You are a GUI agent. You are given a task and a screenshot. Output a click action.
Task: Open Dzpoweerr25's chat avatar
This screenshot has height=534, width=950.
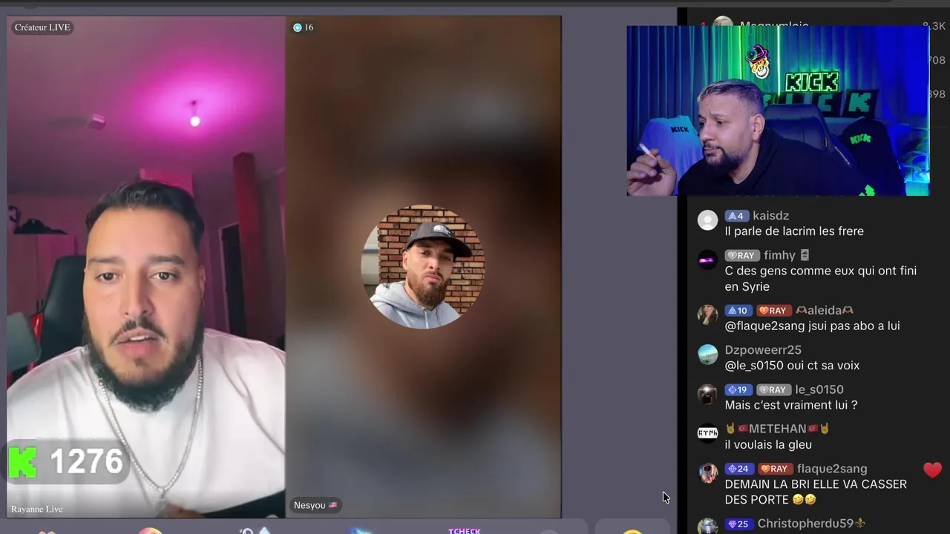point(708,354)
